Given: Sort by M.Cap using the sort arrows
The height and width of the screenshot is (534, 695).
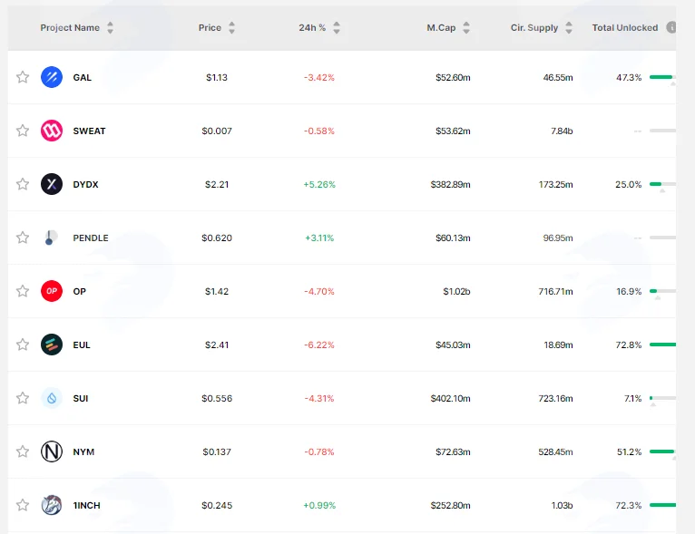Looking at the screenshot, I should coord(465,27).
